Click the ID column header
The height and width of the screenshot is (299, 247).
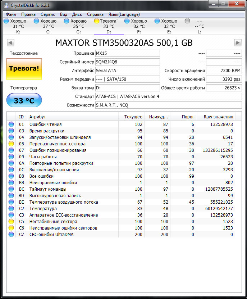[21, 117]
